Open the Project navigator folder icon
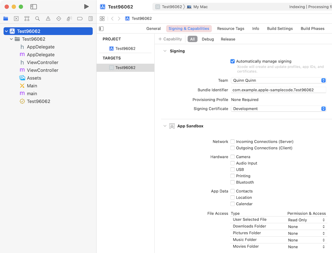 coord(6,19)
